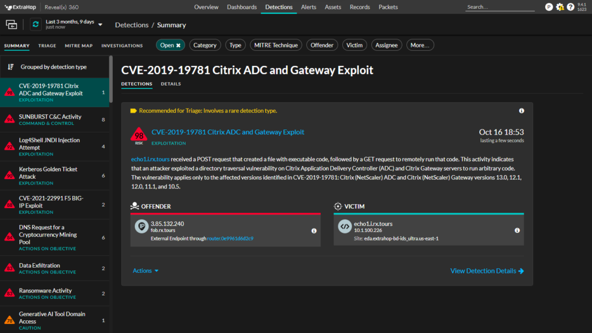Open the More filter dropdown
Image resolution: width=592 pixels, height=333 pixels.
[x=420, y=45]
